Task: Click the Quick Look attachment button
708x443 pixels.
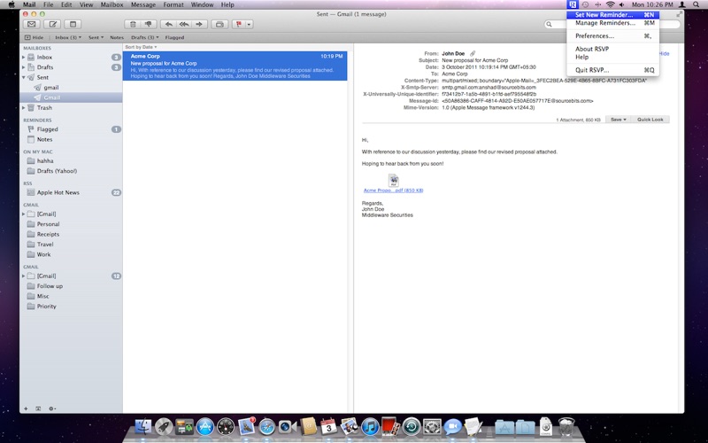Action: point(650,120)
